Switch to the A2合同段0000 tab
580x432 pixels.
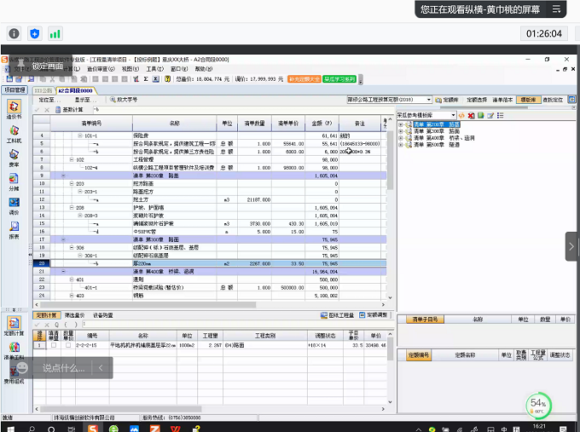[76, 90]
